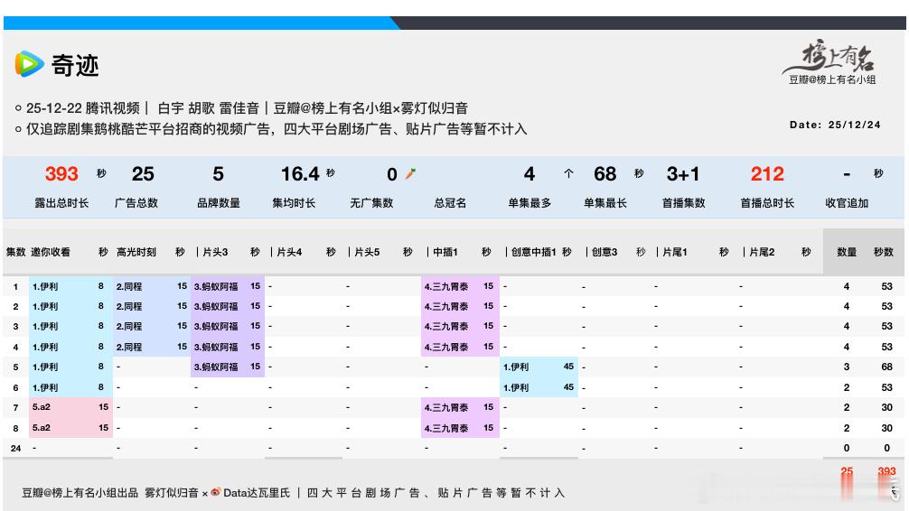The image size is (909, 511).
Task: Click the 1.伊利 cell in episode 1 row
Action: pos(45,286)
